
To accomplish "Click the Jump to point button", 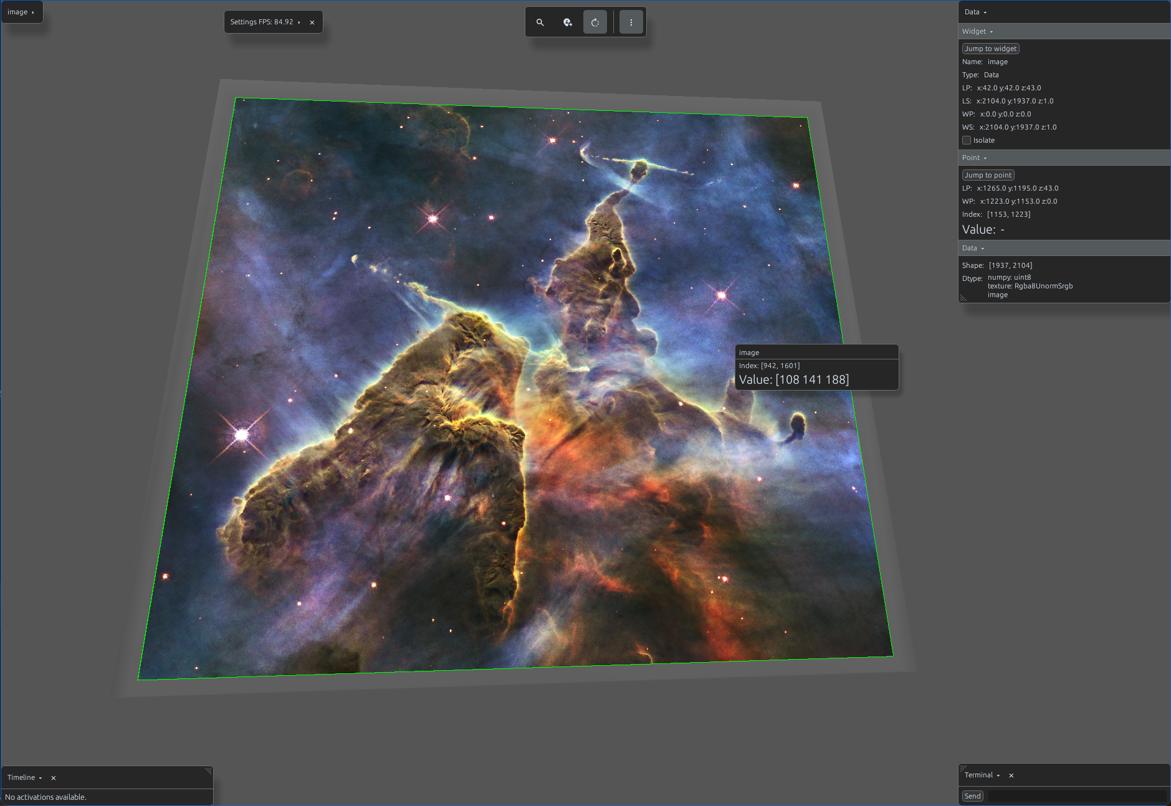I will tap(988, 175).
